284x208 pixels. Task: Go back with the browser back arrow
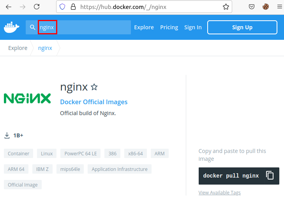click(x=9, y=7)
